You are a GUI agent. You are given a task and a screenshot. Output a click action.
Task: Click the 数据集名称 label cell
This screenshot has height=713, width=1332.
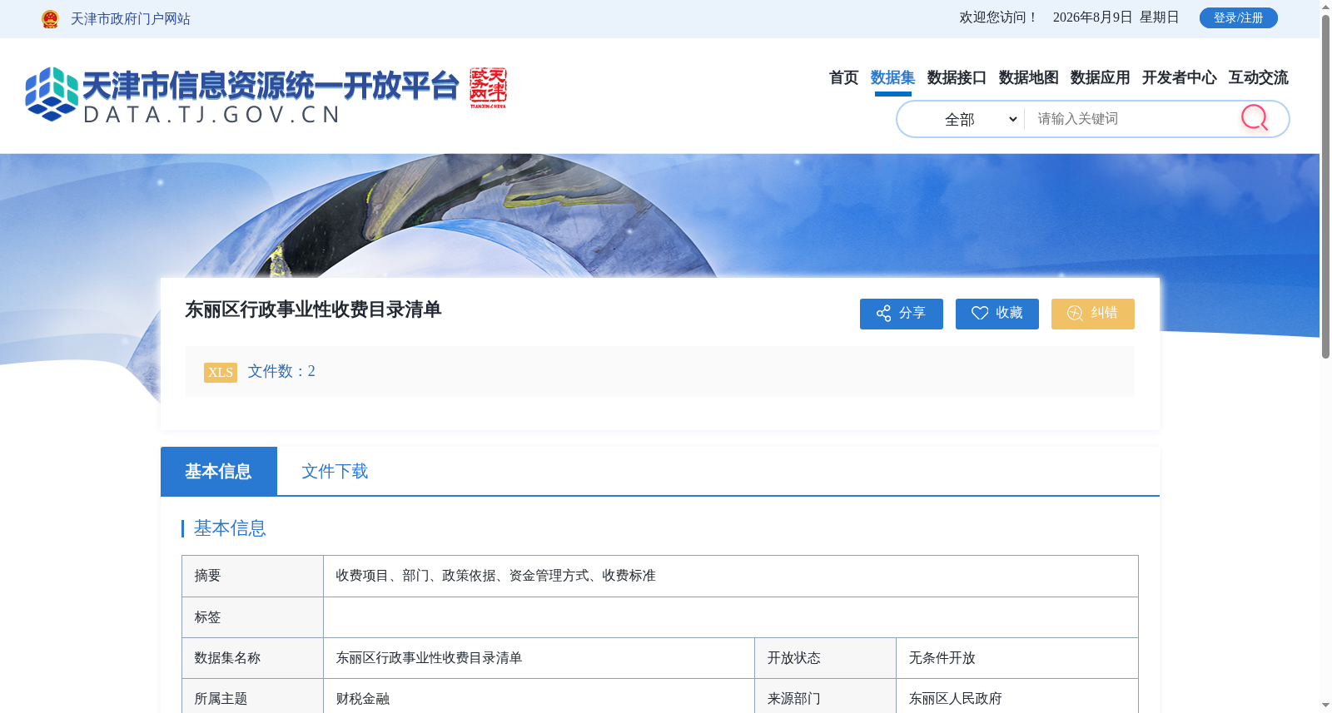pos(252,658)
